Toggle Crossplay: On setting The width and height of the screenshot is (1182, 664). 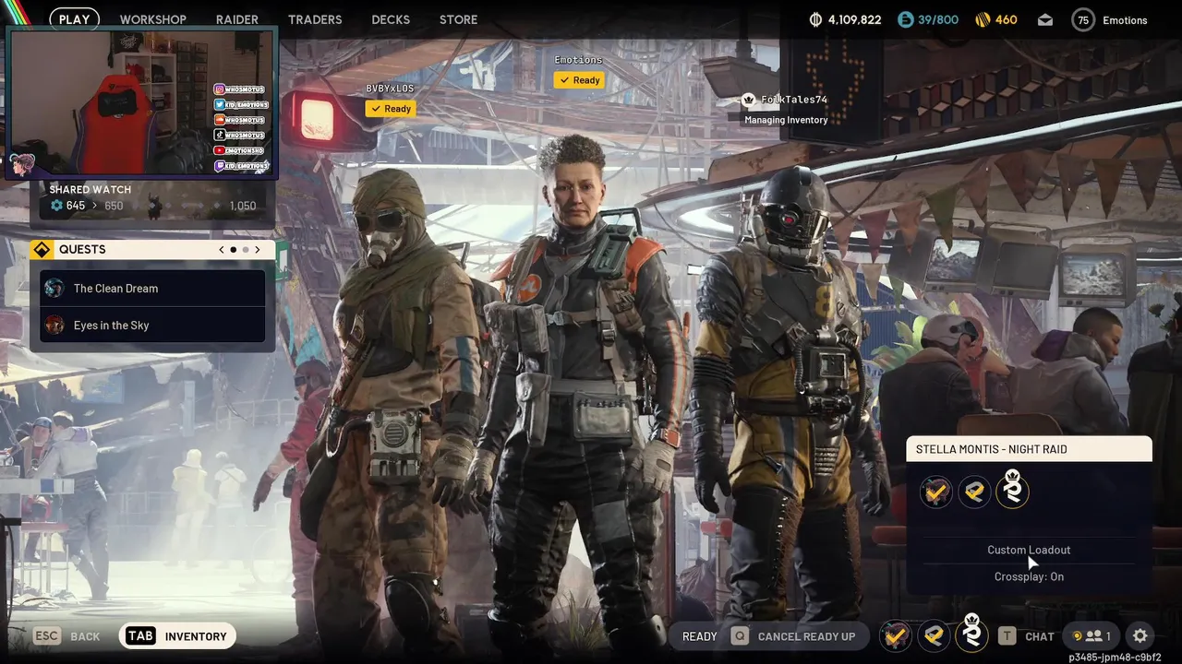click(x=1029, y=577)
